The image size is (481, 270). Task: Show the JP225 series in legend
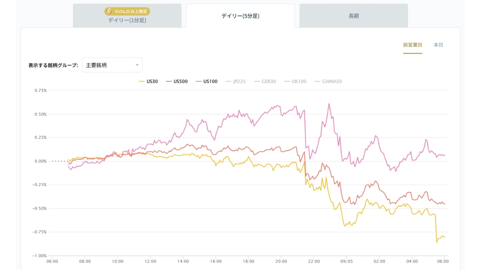[x=235, y=81]
